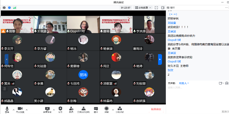Check the network signal status icon
Screen dimensions: 229x114
point(14,8)
